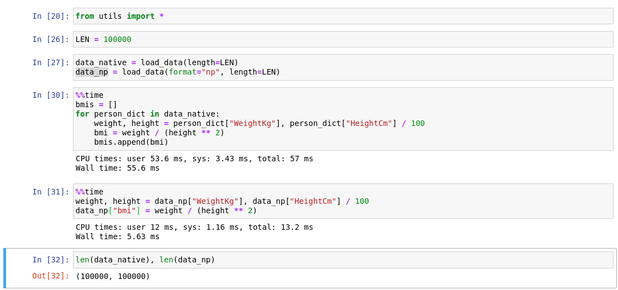Image resolution: width=618 pixels, height=290 pixels.
Task: Click the 'CPU times: user 12 ms' output line
Action: point(195,228)
